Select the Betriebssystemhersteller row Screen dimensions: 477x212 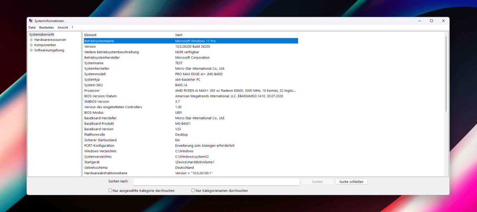[190, 58]
